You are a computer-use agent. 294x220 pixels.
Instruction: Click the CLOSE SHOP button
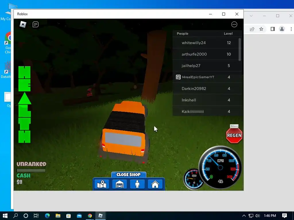pyautogui.click(x=129, y=174)
